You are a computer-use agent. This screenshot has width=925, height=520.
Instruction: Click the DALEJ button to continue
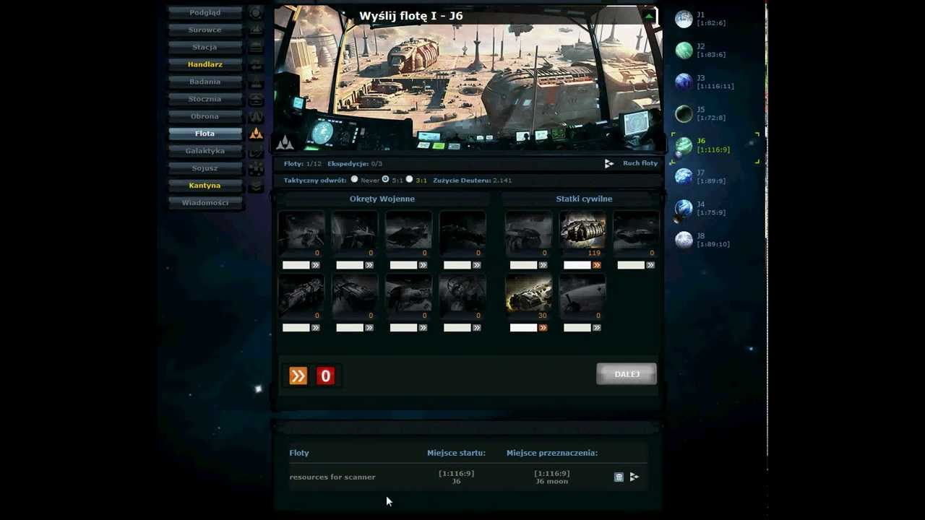[627, 374]
